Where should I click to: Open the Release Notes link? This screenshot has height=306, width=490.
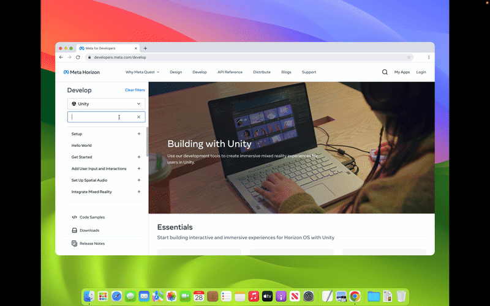(92, 244)
